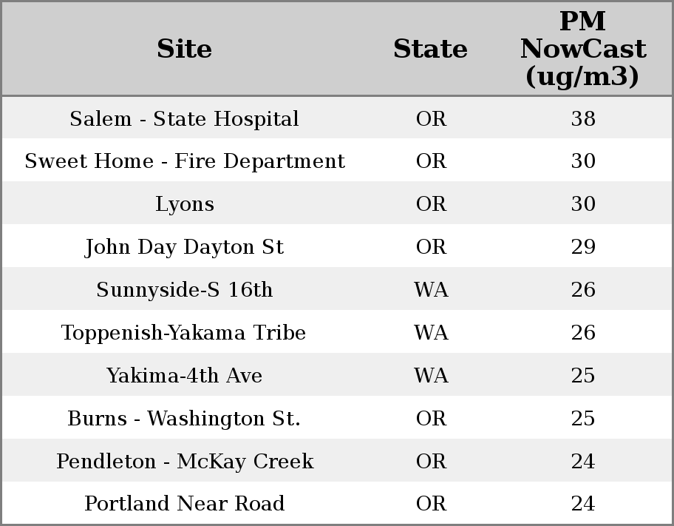Select Sunnyside-S 16th site name
The height and width of the screenshot is (526, 674).
[x=185, y=290]
